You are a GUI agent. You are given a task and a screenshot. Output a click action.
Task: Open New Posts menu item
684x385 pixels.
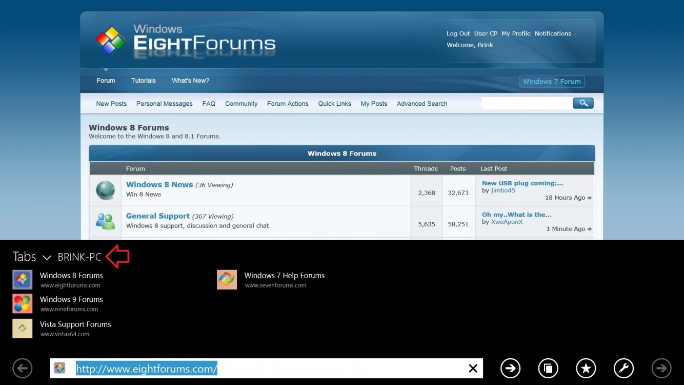111,104
